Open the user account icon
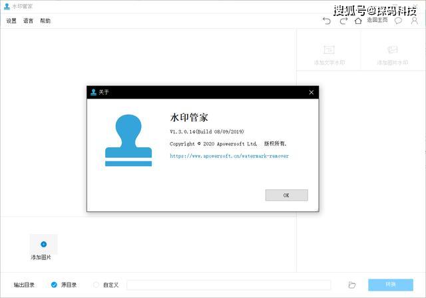The image size is (426, 298). 415,21
